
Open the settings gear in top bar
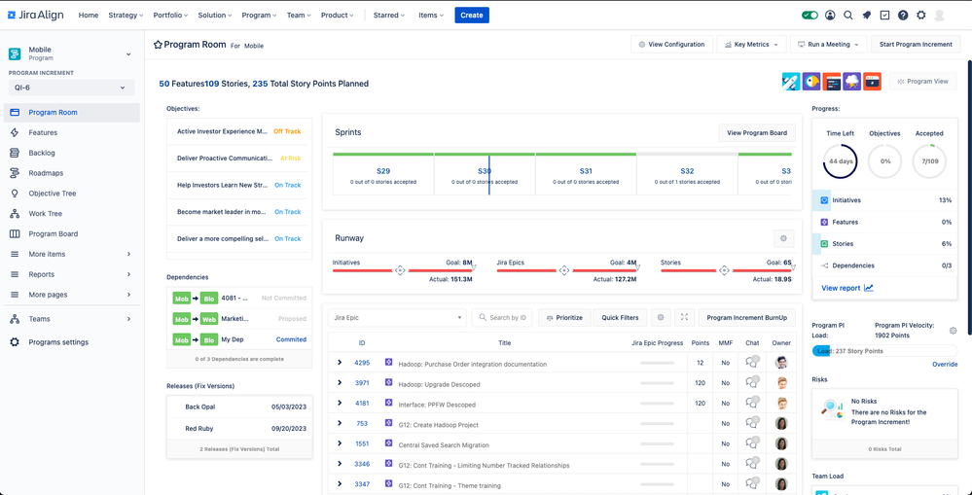click(921, 15)
